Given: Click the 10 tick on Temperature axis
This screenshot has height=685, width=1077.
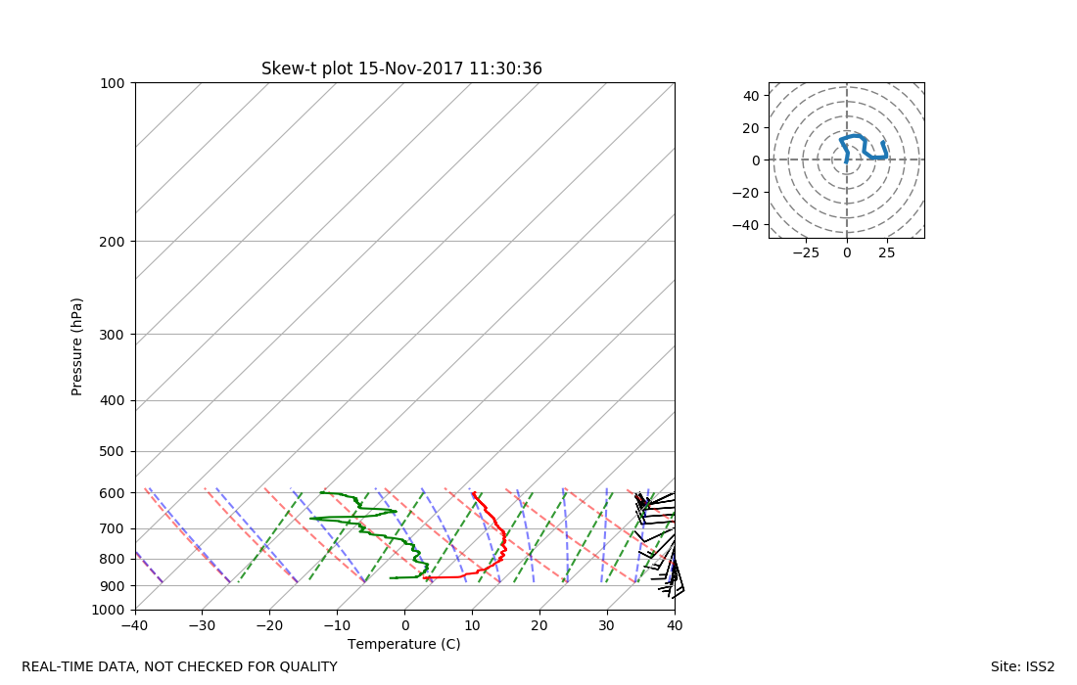Looking at the screenshot, I should 473,625.
